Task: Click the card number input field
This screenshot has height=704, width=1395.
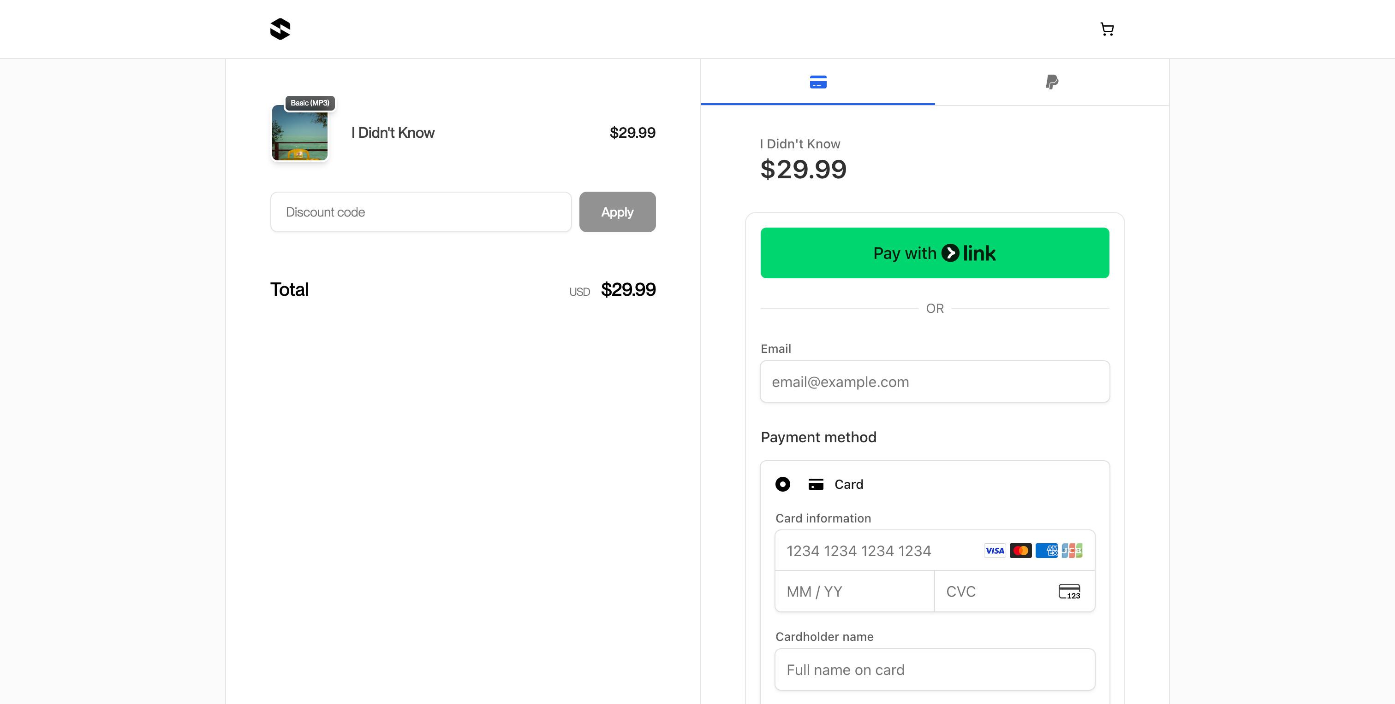Action: click(x=877, y=551)
